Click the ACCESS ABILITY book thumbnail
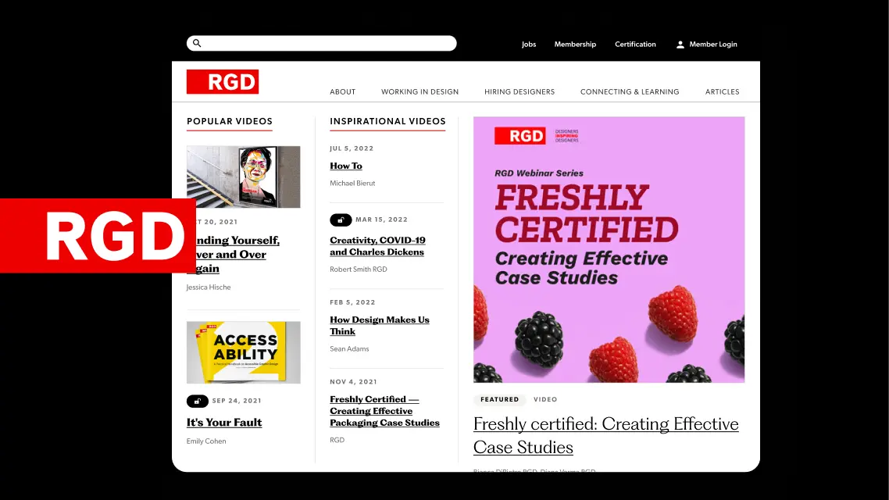This screenshot has width=889, height=500. (244, 352)
